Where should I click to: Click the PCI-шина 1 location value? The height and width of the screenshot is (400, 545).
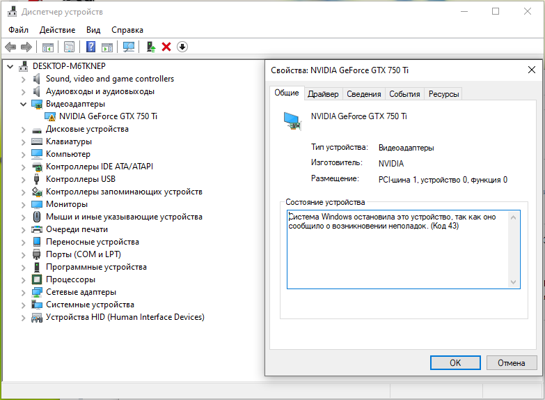coord(443,180)
